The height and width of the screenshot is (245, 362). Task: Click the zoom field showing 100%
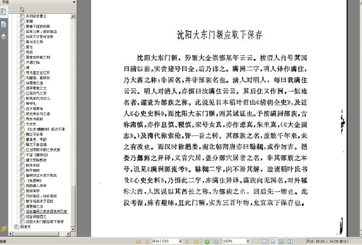[234, 241]
